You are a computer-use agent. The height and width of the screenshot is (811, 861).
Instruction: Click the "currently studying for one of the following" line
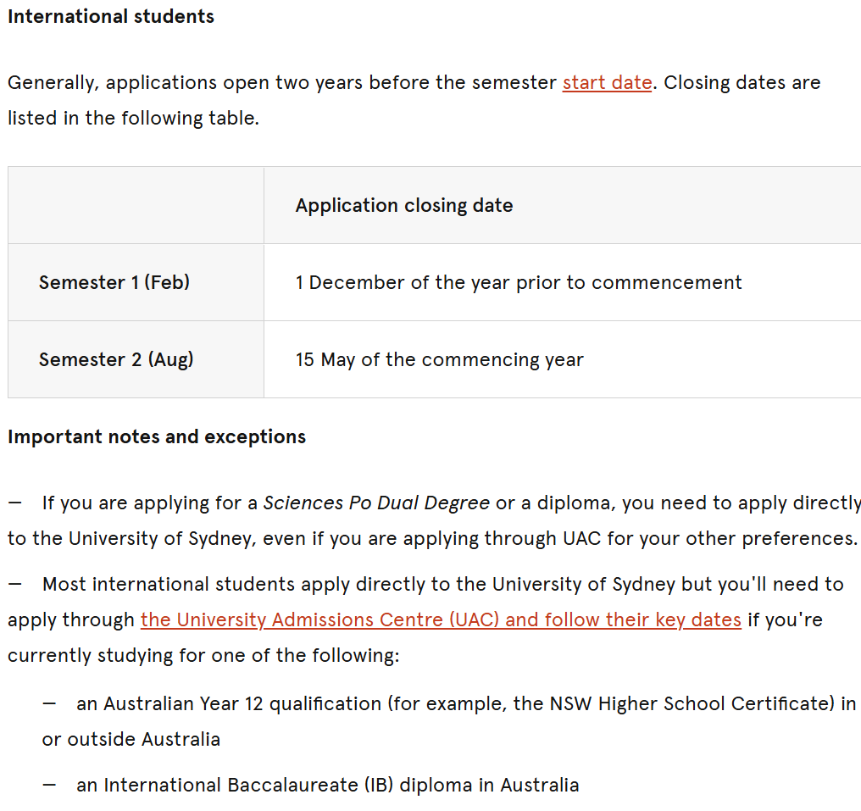pyautogui.click(x=203, y=656)
